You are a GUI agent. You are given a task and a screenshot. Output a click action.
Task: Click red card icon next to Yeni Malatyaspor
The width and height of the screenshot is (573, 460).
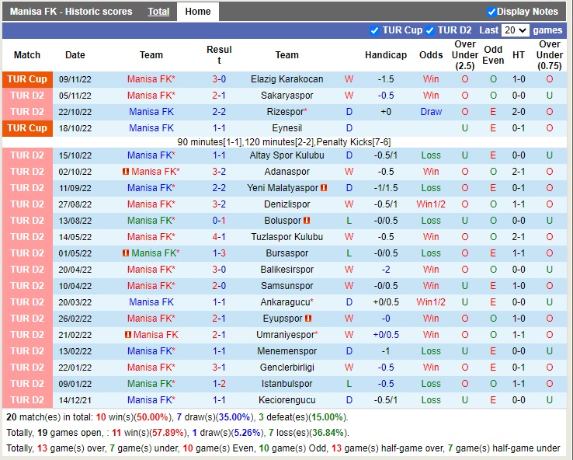tap(324, 188)
